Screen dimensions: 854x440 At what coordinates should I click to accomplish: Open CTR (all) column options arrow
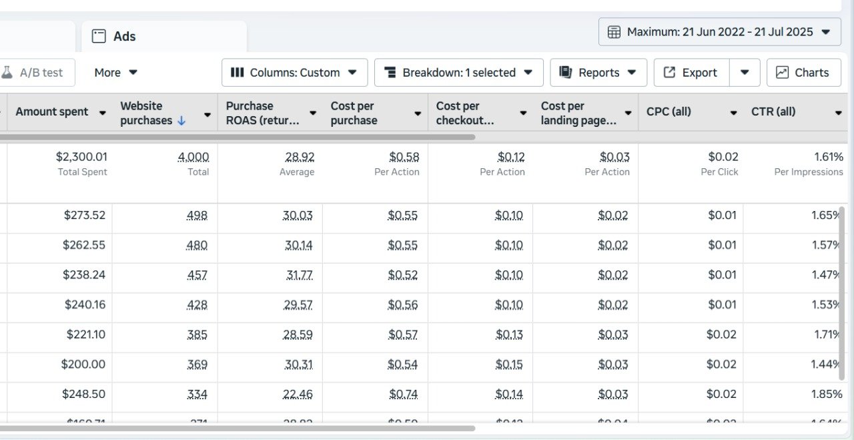coord(839,113)
